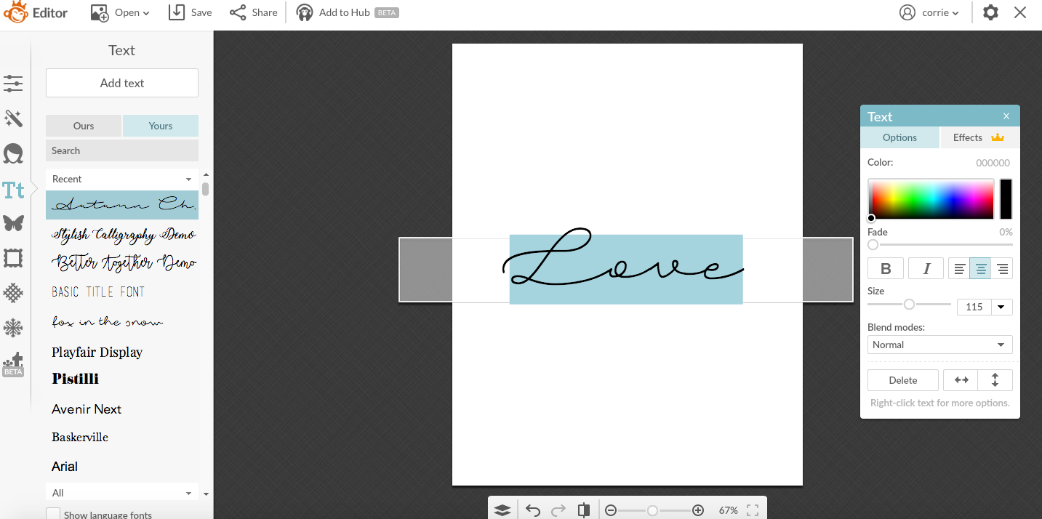Open the Layers manager at the bottom toolbar
1042x519 pixels.
click(502, 510)
